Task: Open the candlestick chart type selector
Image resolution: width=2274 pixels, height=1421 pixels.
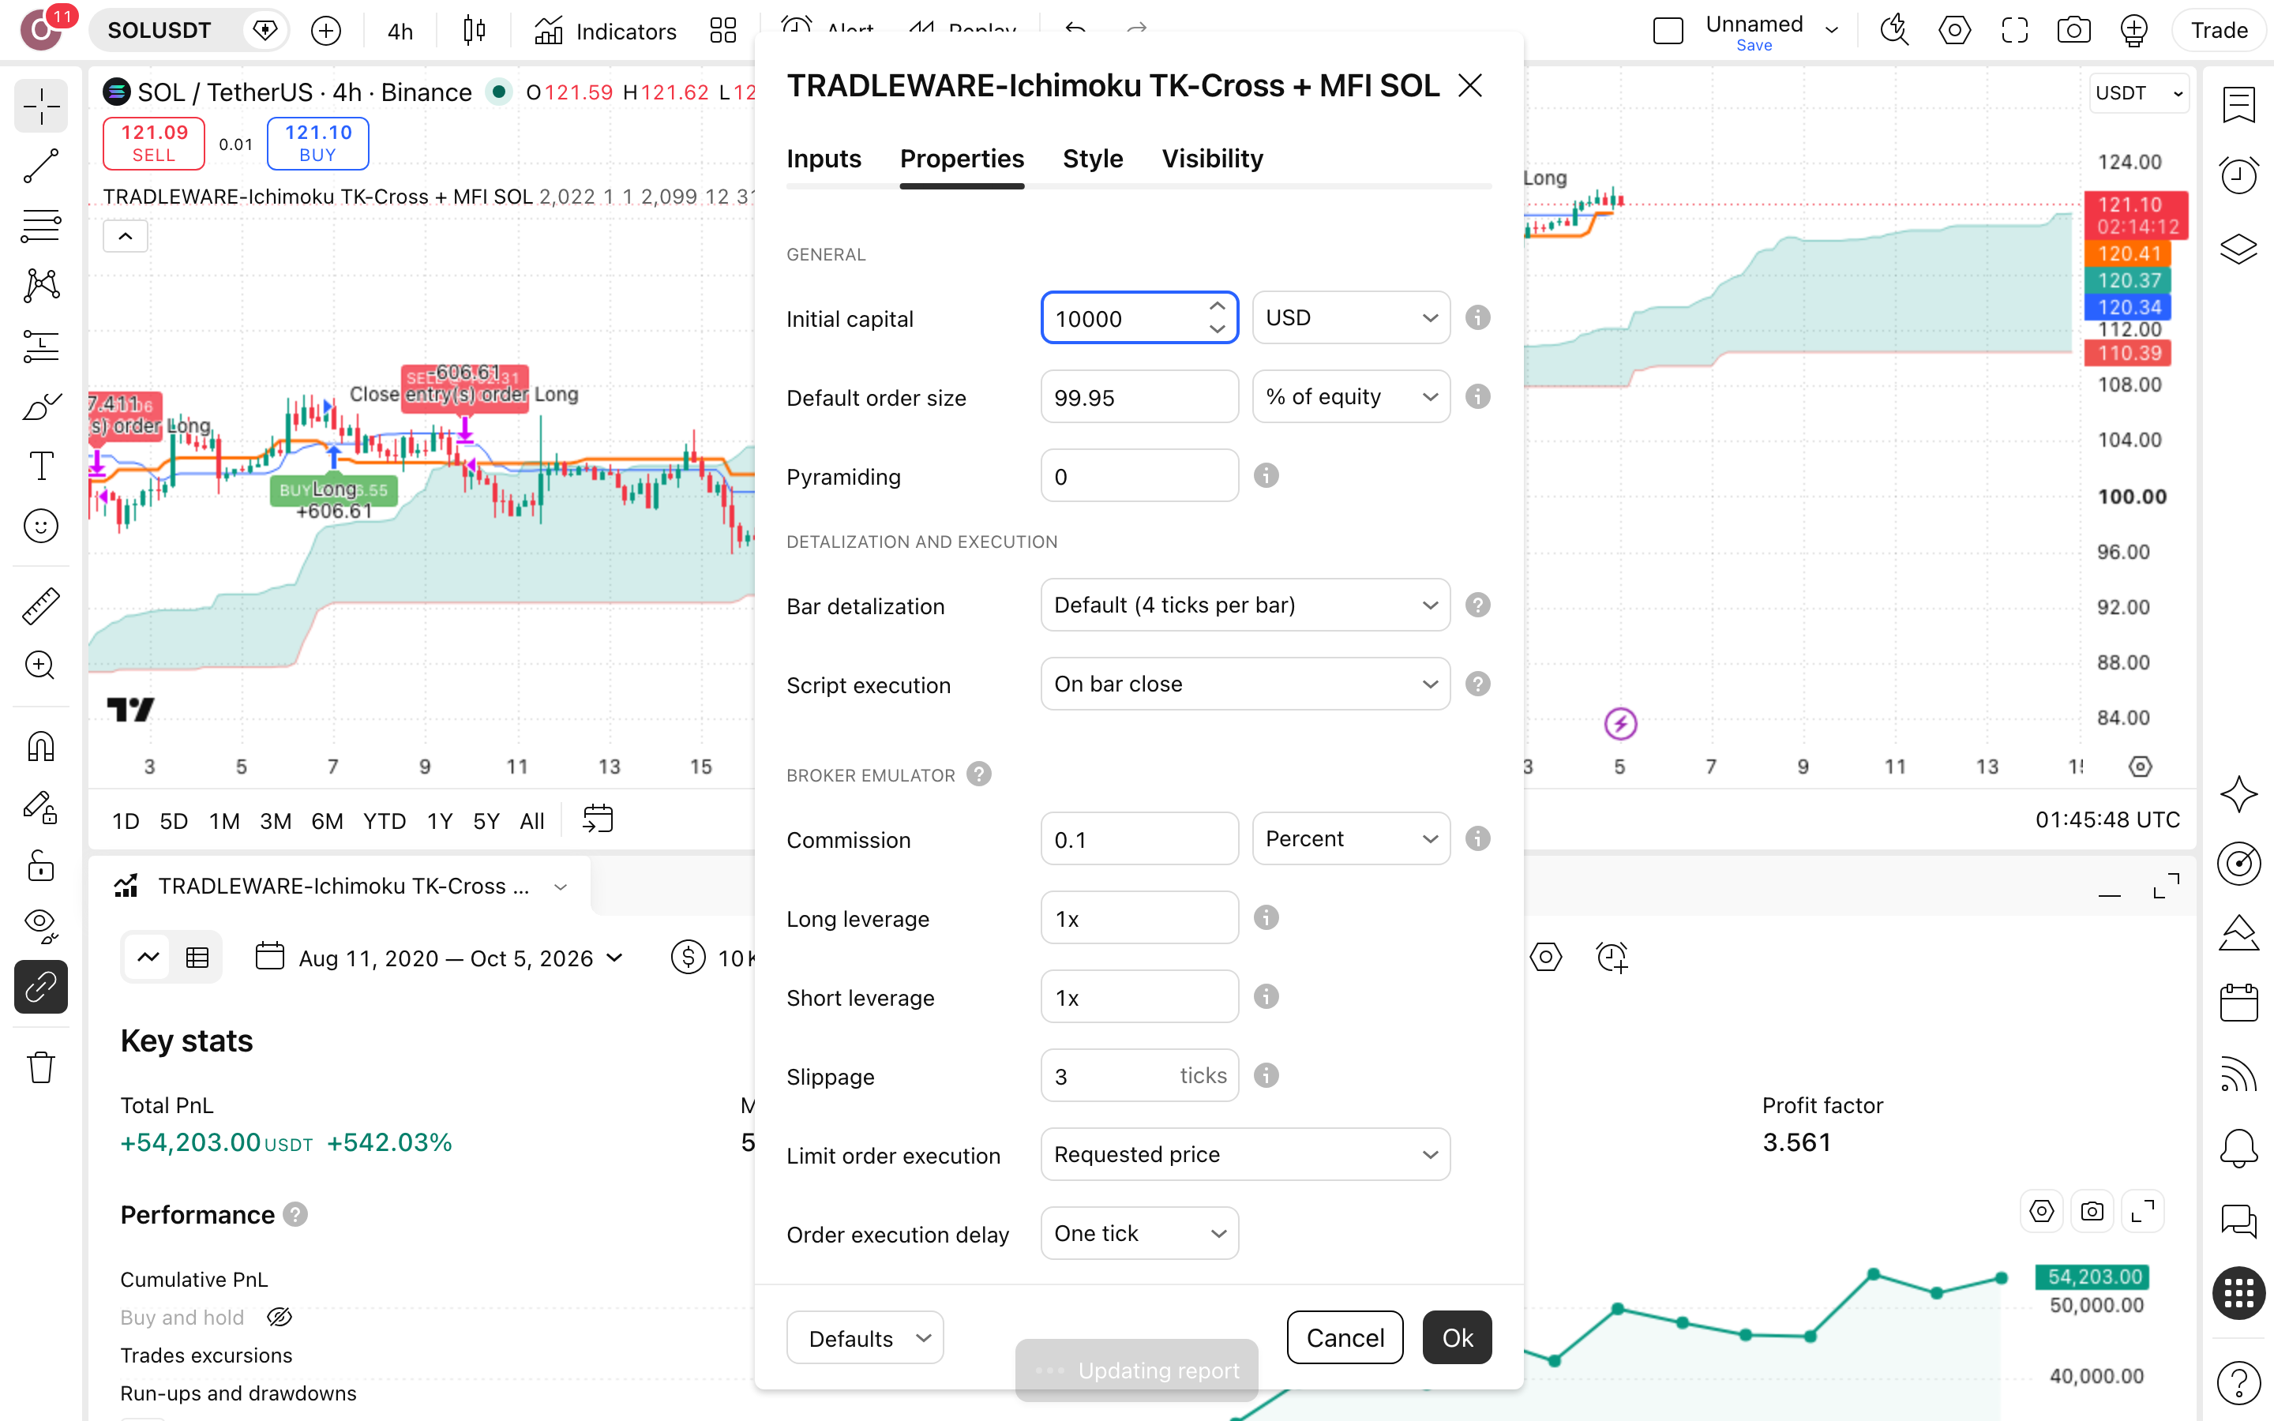Action: [475, 31]
